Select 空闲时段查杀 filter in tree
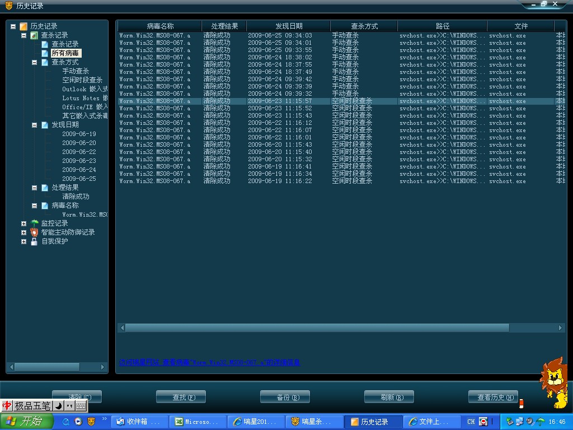This screenshot has width=573, height=430. tap(82, 80)
